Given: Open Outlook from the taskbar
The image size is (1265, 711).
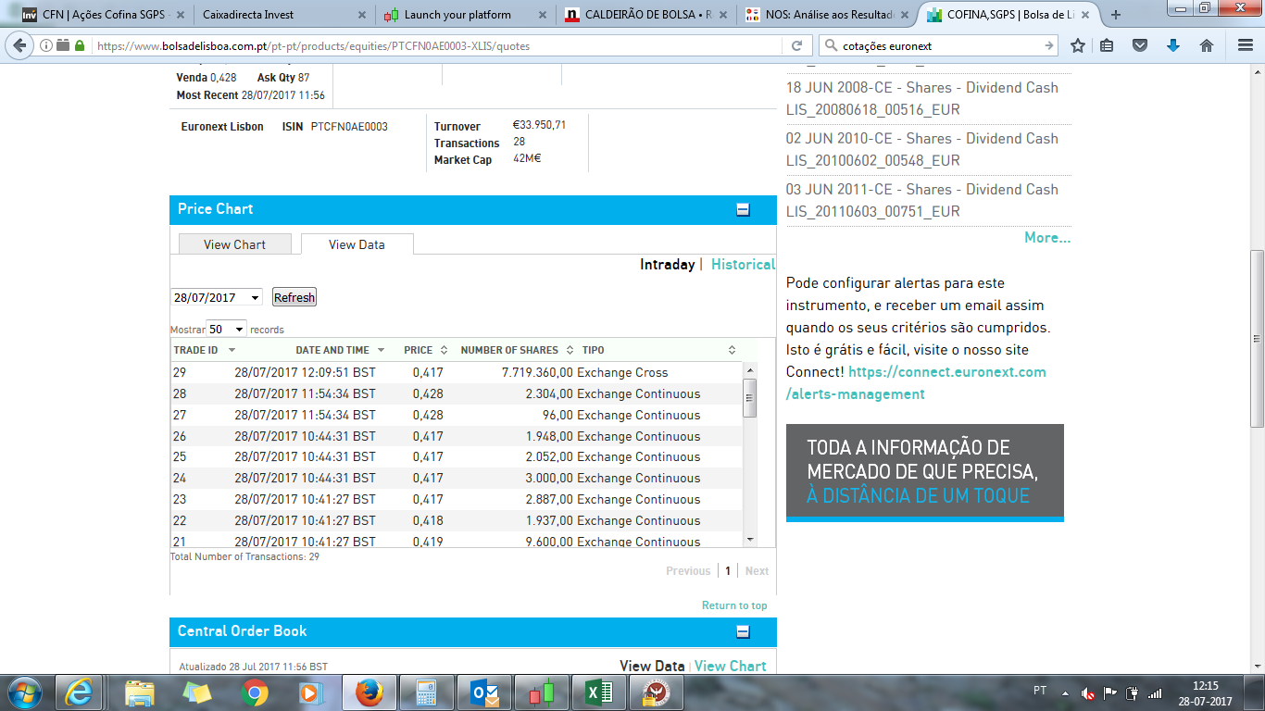Looking at the screenshot, I should 484,692.
